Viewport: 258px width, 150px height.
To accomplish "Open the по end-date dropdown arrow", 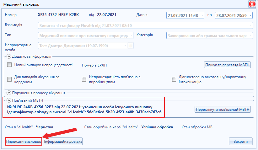I will pyautogui.click(x=250, y=15).
